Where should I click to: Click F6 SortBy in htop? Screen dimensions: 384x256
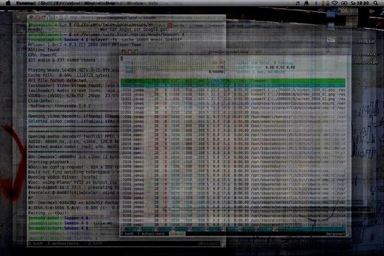(x=213, y=229)
